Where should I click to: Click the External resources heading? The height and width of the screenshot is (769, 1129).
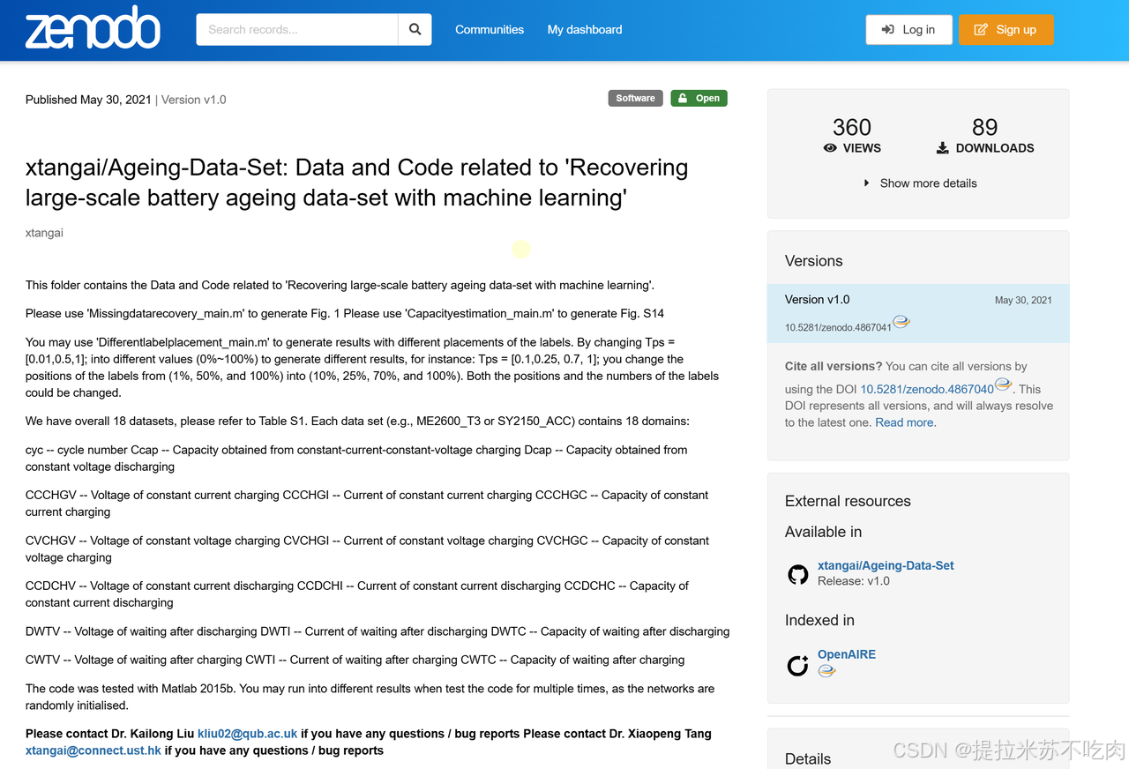[848, 501]
